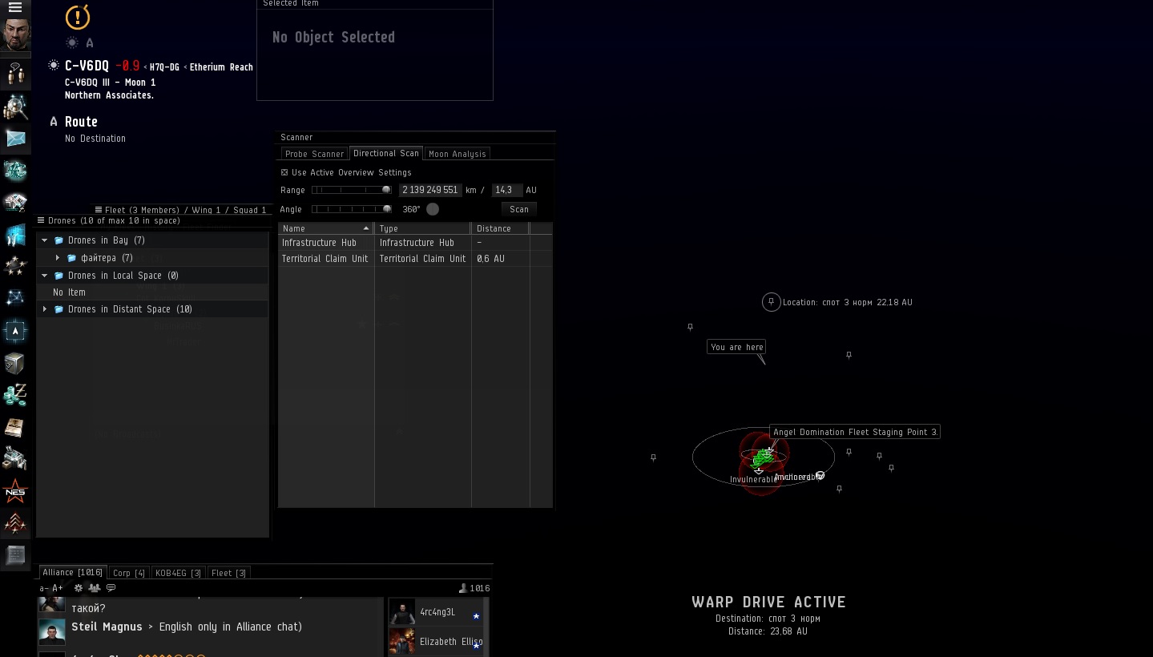Toggle Use Active Overview Settings checkbox
The height and width of the screenshot is (657, 1153).
[x=284, y=172]
